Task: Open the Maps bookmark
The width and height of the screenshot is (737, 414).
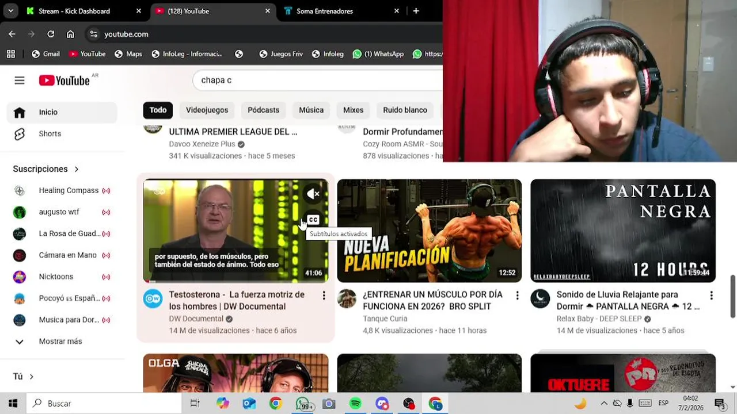Action: [x=128, y=54]
